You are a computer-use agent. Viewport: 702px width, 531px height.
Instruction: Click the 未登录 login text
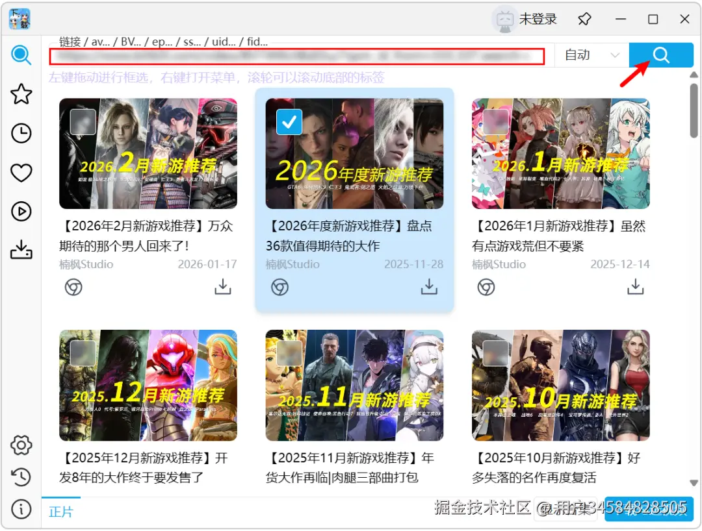pyautogui.click(x=538, y=19)
